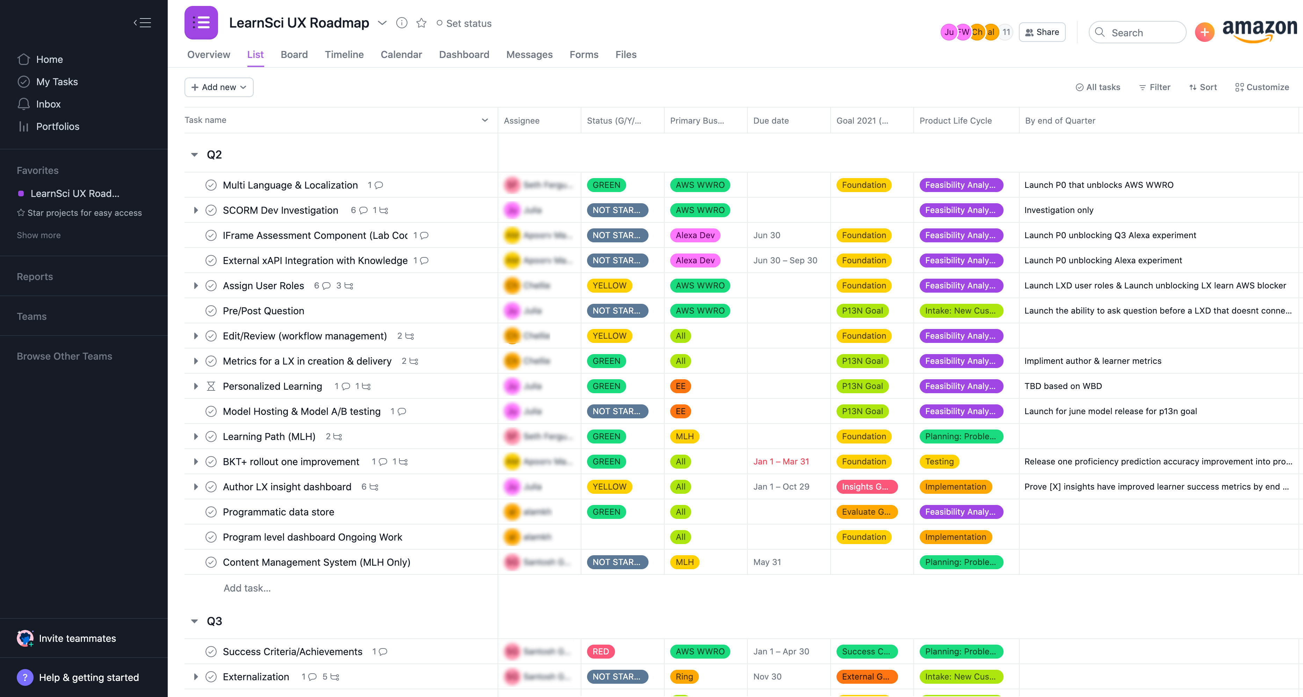The height and width of the screenshot is (697, 1303).
Task: Expand Externalization subtasks
Action: tap(196, 677)
